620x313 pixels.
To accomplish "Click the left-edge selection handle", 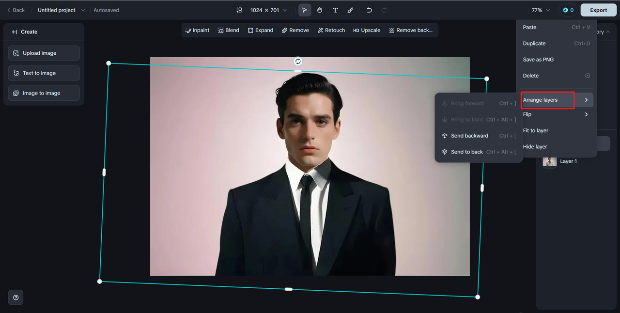I will 104,172.
